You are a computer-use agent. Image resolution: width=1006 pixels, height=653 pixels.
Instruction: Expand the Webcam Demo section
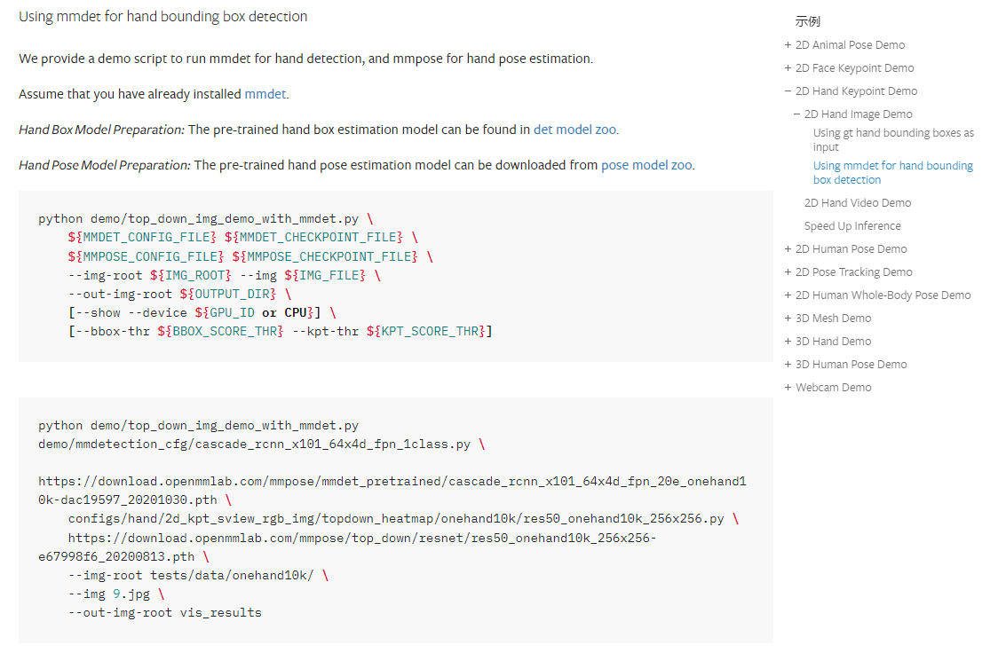(x=788, y=388)
